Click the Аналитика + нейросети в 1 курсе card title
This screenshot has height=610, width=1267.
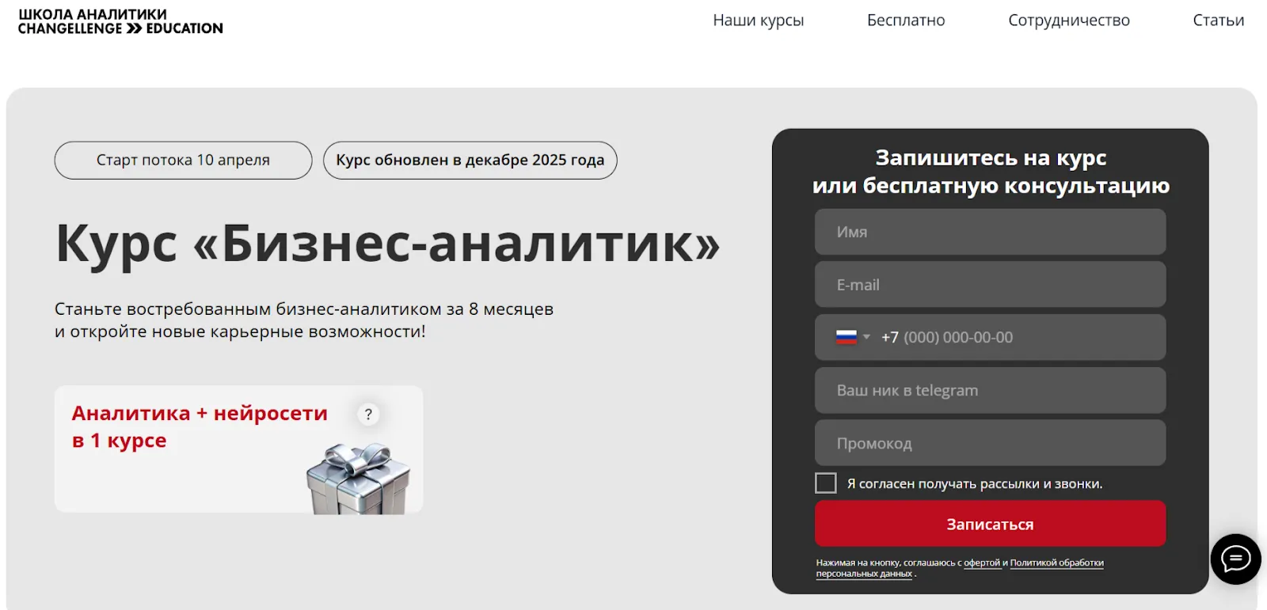(200, 426)
